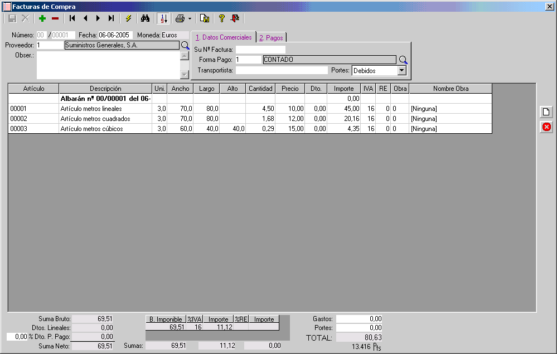Click the copy document toolbar icon
557x354 pixels.
tap(205, 18)
